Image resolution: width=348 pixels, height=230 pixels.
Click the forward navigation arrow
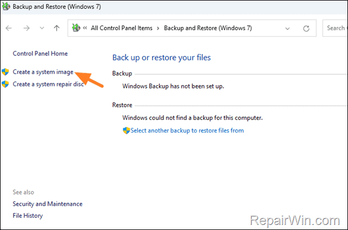26,28
